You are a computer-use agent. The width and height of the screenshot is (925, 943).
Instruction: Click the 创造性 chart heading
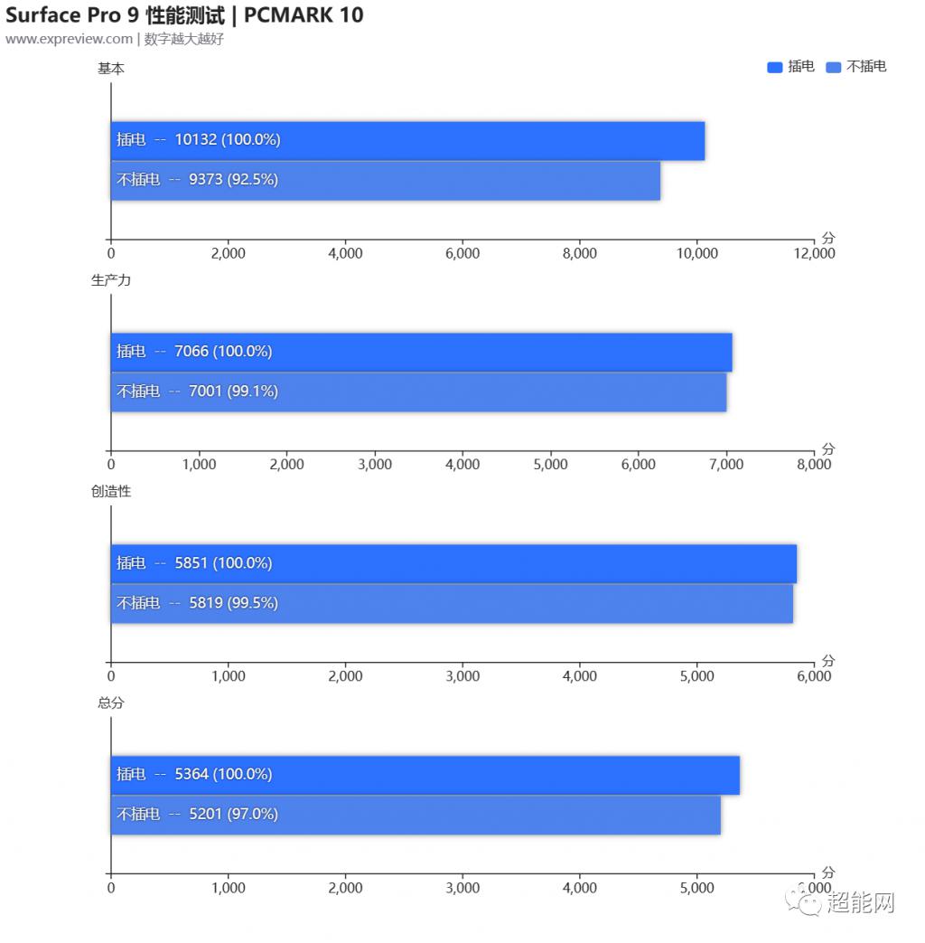point(110,491)
